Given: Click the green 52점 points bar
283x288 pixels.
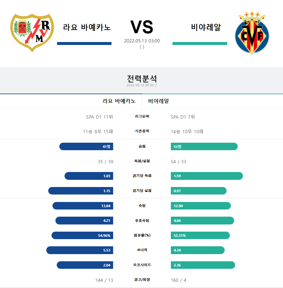Looking at the screenshot, I should tap(204, 146).
